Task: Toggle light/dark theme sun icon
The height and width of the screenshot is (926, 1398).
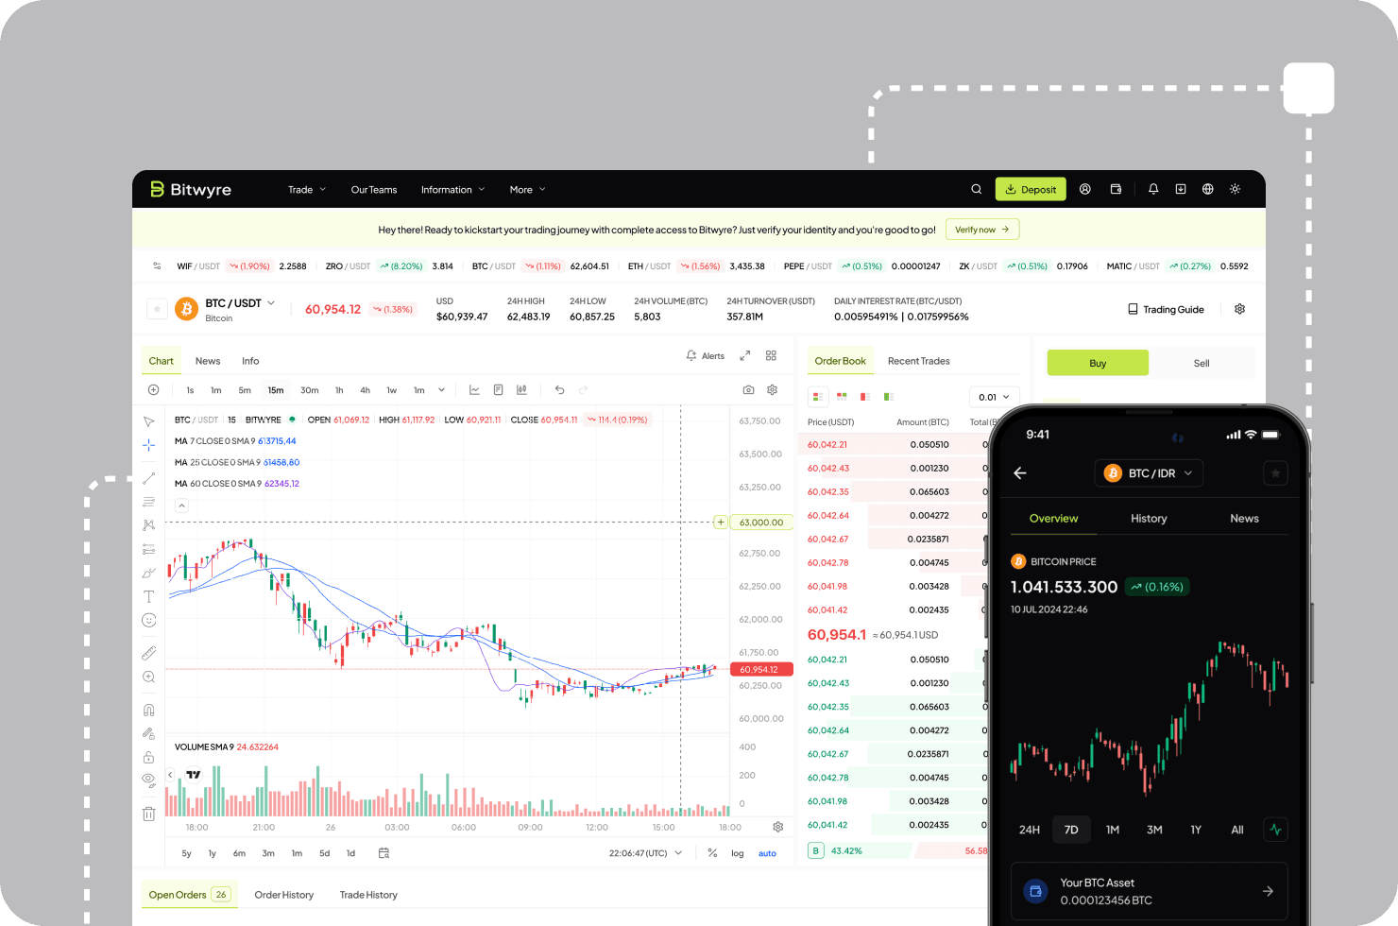Action: pyautogui.click(x=1235, y=189)
